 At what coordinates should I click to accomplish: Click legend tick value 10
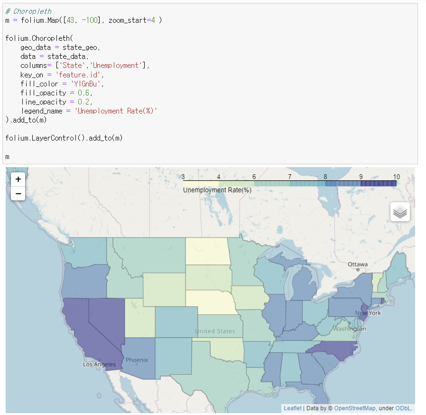397,177
